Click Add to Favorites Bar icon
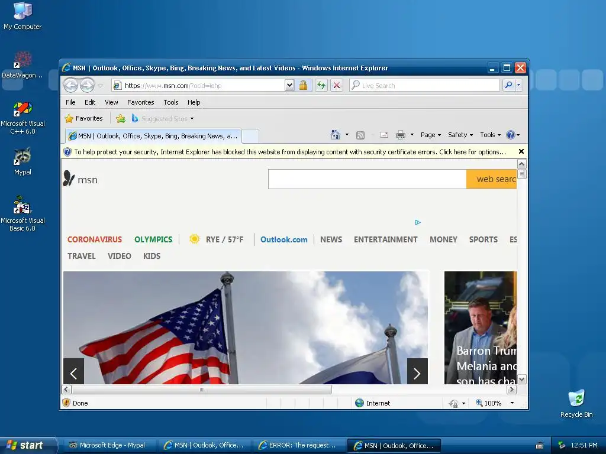 121,118
